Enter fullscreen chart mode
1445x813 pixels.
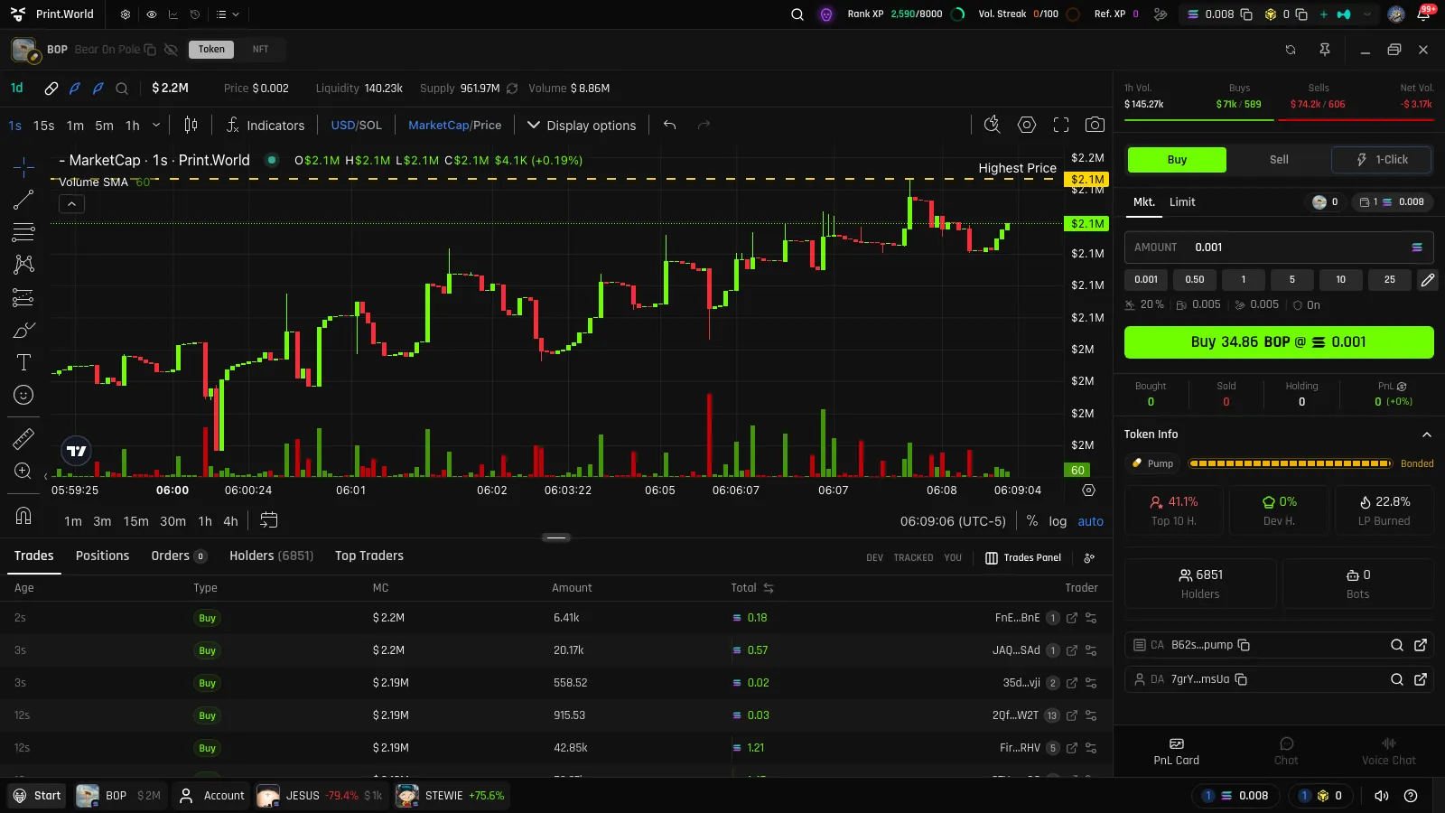coord(1061,125)
